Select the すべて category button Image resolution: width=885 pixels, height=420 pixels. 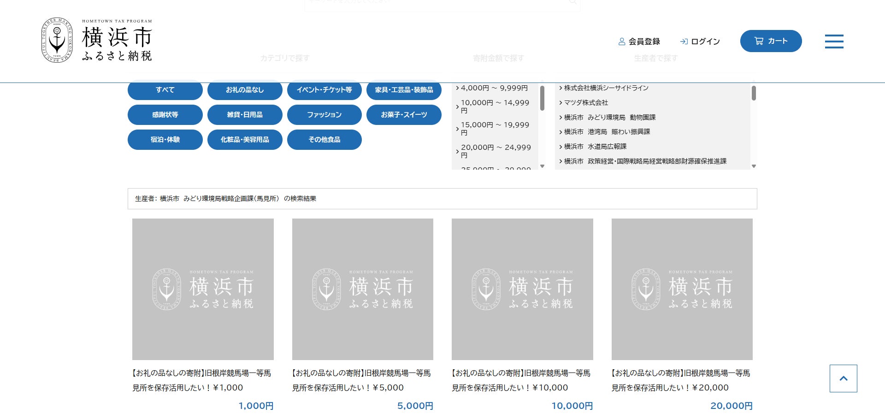coord(165,90)
